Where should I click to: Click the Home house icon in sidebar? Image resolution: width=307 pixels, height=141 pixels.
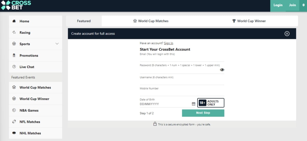point(14,21)
